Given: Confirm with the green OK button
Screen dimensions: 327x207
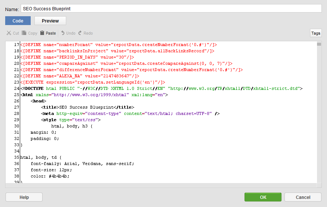Looking at the screenshot, I should point(263,197).
